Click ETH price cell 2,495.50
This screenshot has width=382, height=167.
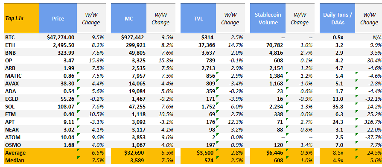click(64, 45)
